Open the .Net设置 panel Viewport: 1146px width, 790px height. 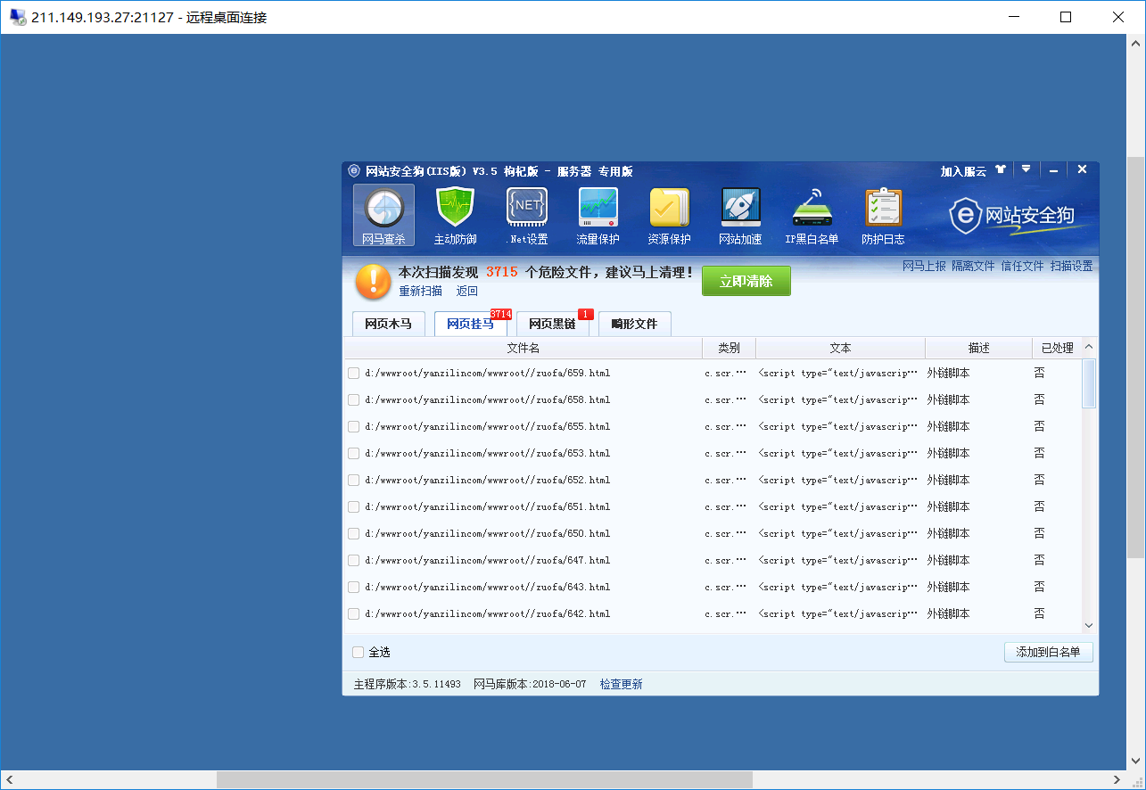point(526,216)
